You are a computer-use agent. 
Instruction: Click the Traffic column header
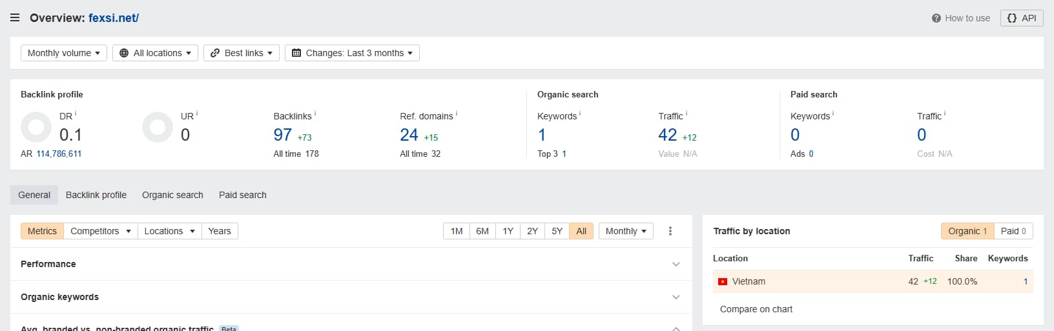tap(920, 258)
